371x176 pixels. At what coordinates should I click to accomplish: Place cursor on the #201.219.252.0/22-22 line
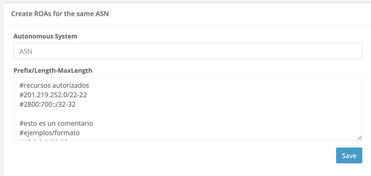53,95
